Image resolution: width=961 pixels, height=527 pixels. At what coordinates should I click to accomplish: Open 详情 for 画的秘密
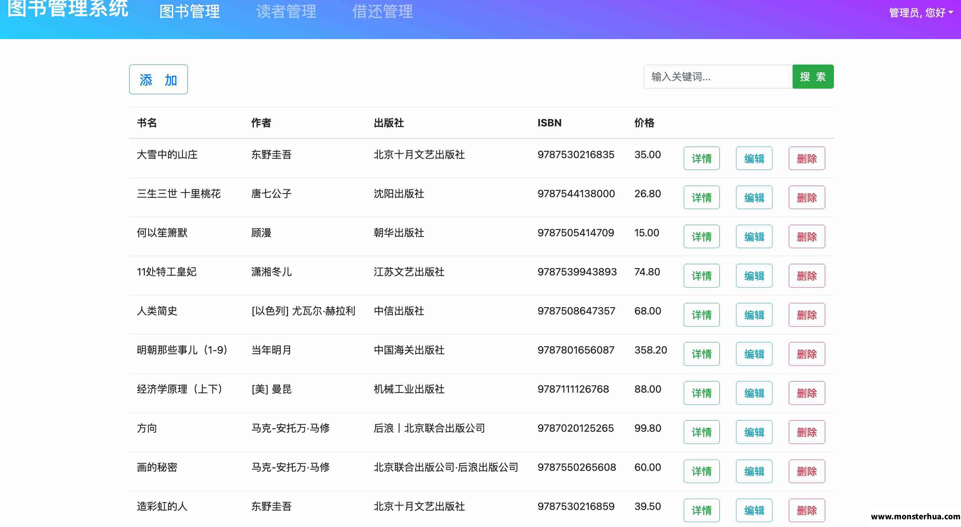(x=702, y=472)
